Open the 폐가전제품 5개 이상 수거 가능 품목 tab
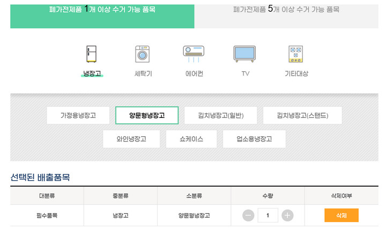Image resolution: width=386 pixels, height=230 pixels. click(286, 16)
